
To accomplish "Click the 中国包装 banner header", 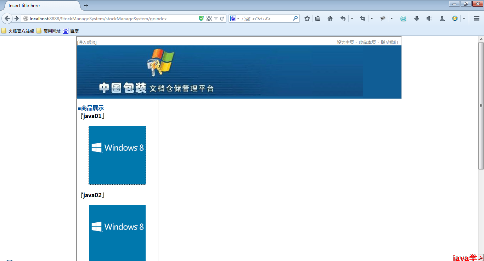I will (239, 72).
